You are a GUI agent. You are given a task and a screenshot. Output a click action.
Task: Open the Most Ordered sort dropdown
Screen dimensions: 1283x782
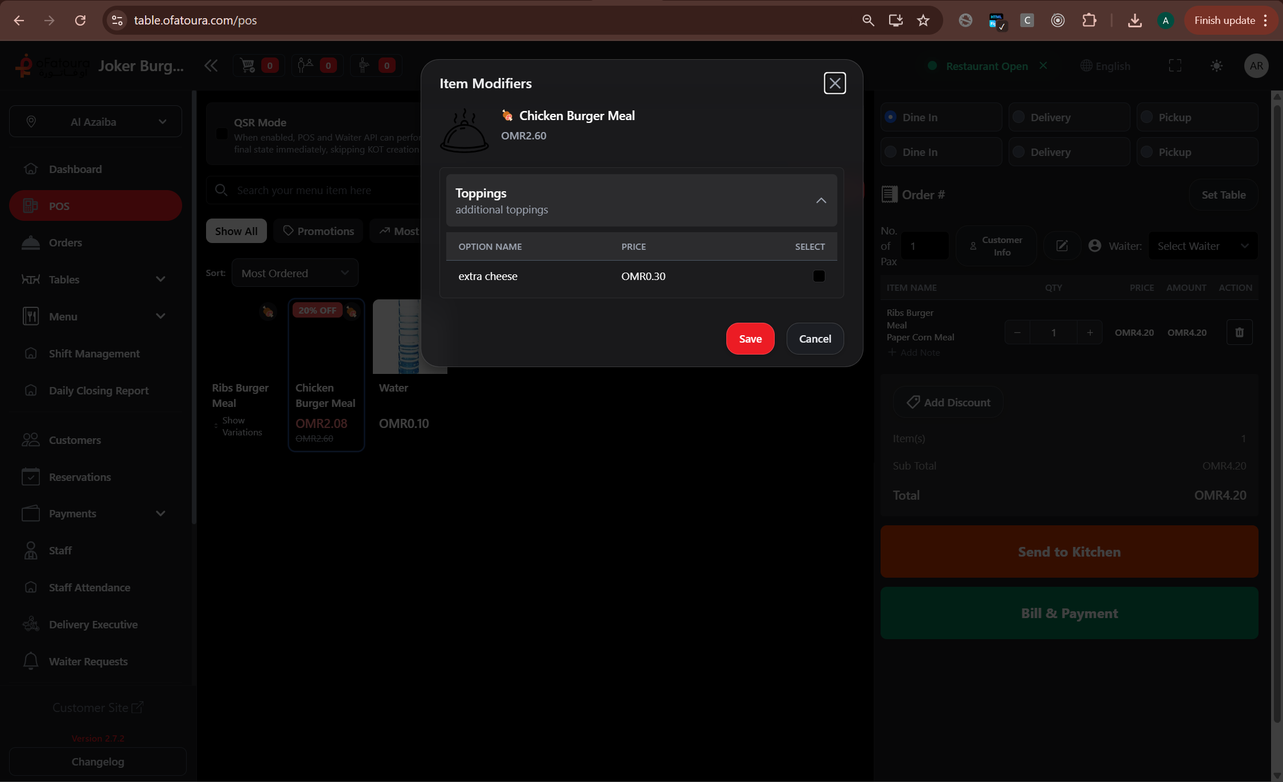pos(294,273)
